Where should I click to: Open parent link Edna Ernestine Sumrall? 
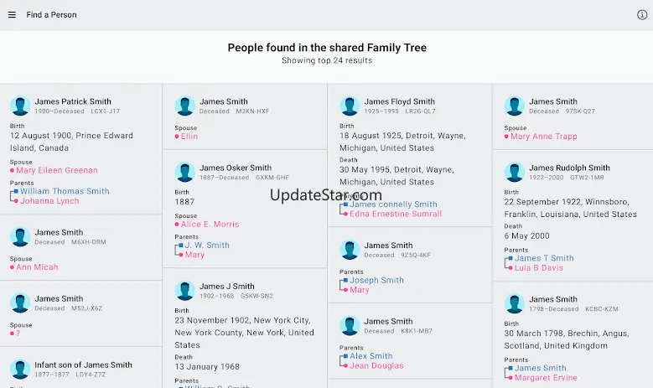click(x=396, y=214)
